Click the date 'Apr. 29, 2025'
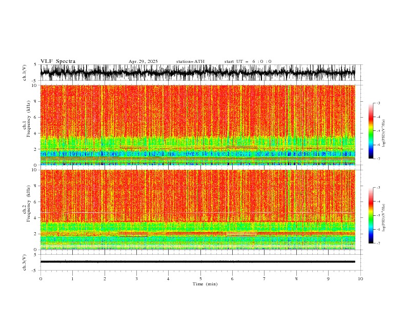 click(143, 61)
